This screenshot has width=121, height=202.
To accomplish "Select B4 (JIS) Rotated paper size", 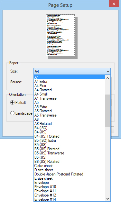I will (x=69, y=136).
